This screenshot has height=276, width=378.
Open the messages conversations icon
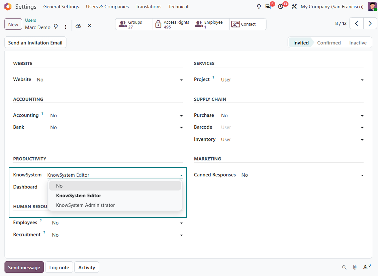pos(268,6)
